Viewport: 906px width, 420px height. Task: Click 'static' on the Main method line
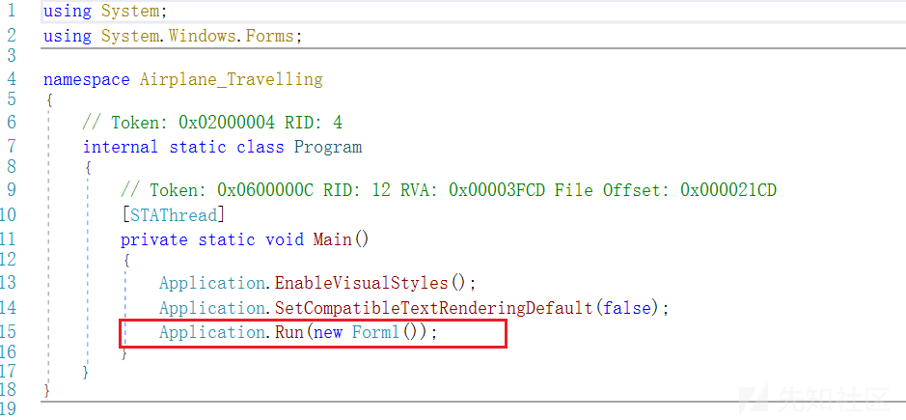[227, 239]
